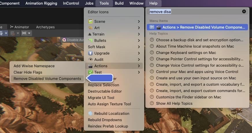The image size is (252, 133).
Task: Open Destructable Editor from Tools menu
Action: click(x=114, y=91)
